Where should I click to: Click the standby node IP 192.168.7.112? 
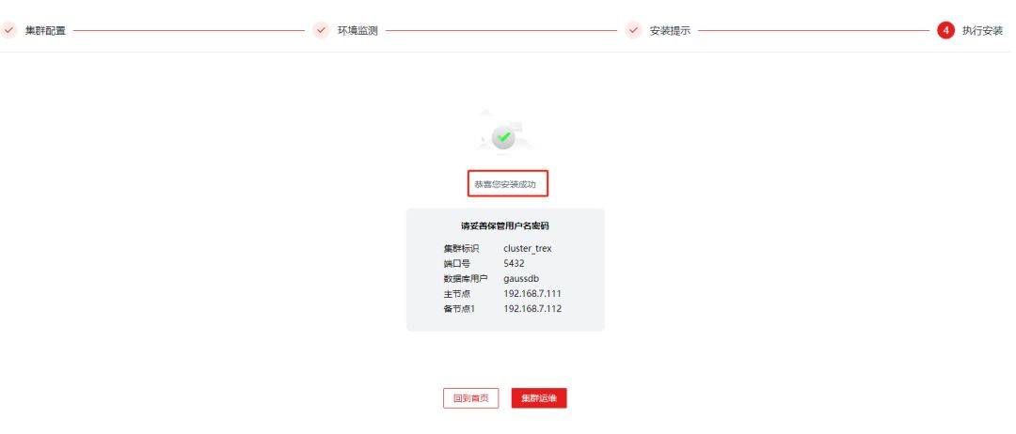point(532,308)
